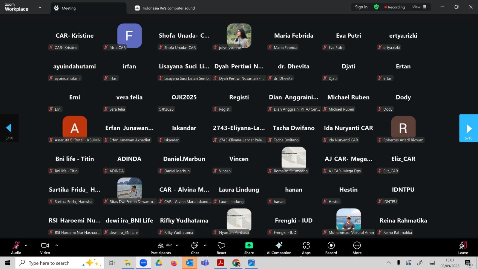Toggle camera with Video button
Viewport: 478px width, 269px height.
45,248
